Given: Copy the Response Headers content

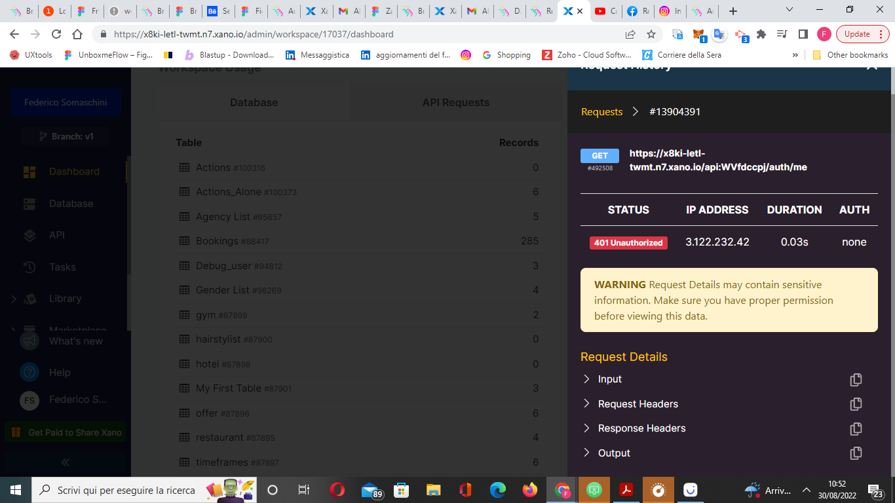Looking at the screenshot, I should 856,429.
